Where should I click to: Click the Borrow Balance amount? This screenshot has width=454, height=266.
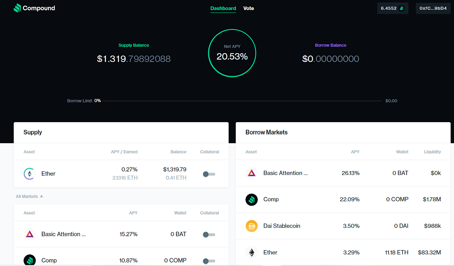pos(331,59)
